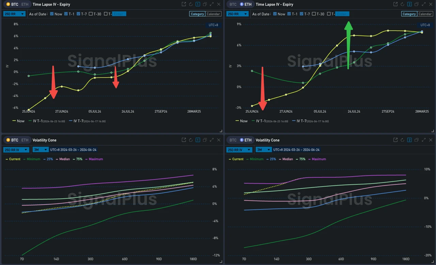Click custom T- days Enter field in ETH panel

coord(342,14)
